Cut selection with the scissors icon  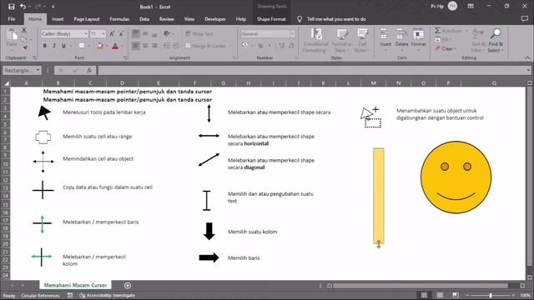(x=24, y=31)
